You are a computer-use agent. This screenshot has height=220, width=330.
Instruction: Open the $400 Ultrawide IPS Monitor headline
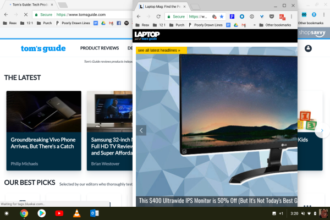tap(218, 200)
